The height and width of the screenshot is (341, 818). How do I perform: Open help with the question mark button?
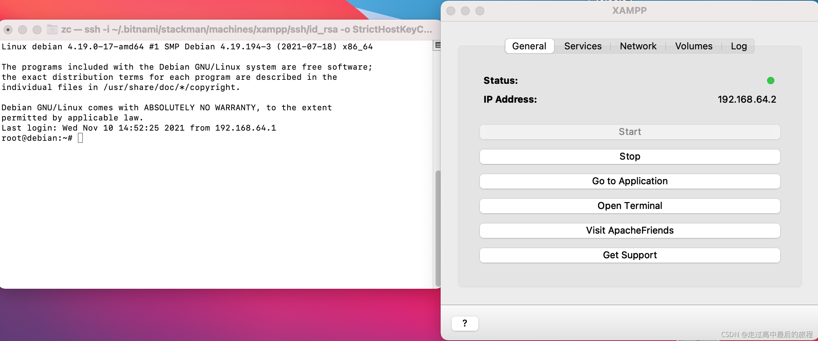click(465, 323)
